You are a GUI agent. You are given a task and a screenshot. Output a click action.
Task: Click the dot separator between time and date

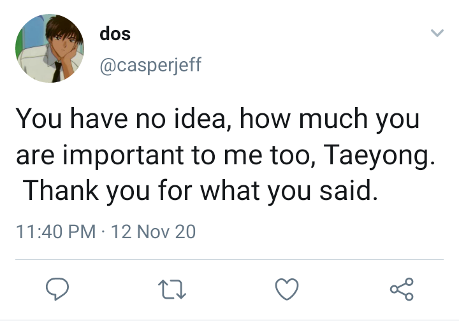pos(103,232)
